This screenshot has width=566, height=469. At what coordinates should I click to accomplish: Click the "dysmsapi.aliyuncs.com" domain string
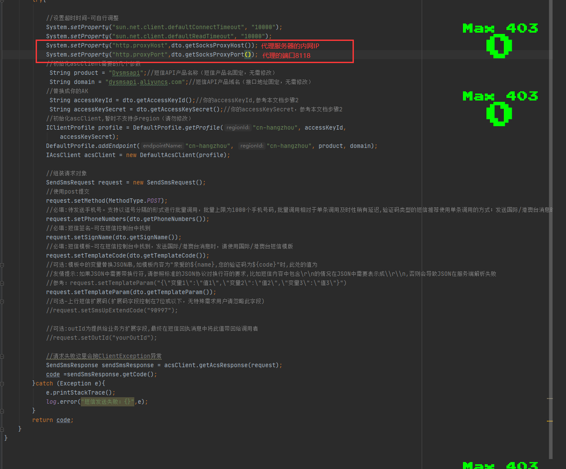pyautogui.click(x=145, y=82)
